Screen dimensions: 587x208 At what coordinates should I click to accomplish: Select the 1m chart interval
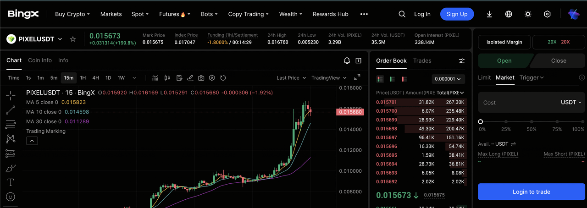click(40, 78)
